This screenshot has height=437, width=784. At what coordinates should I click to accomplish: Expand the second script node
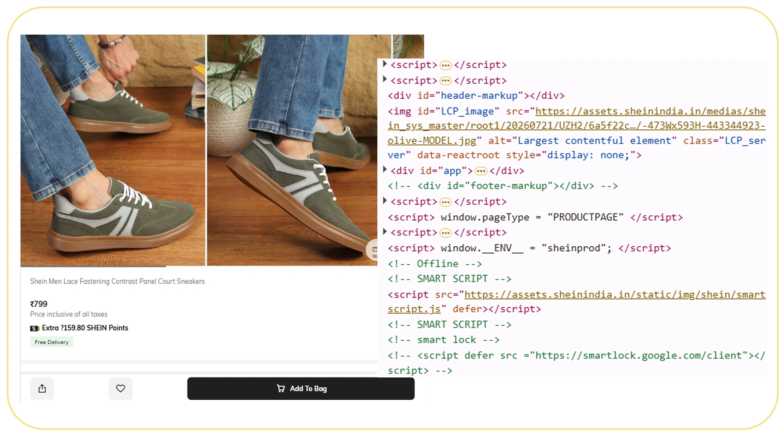pos(385,79)
